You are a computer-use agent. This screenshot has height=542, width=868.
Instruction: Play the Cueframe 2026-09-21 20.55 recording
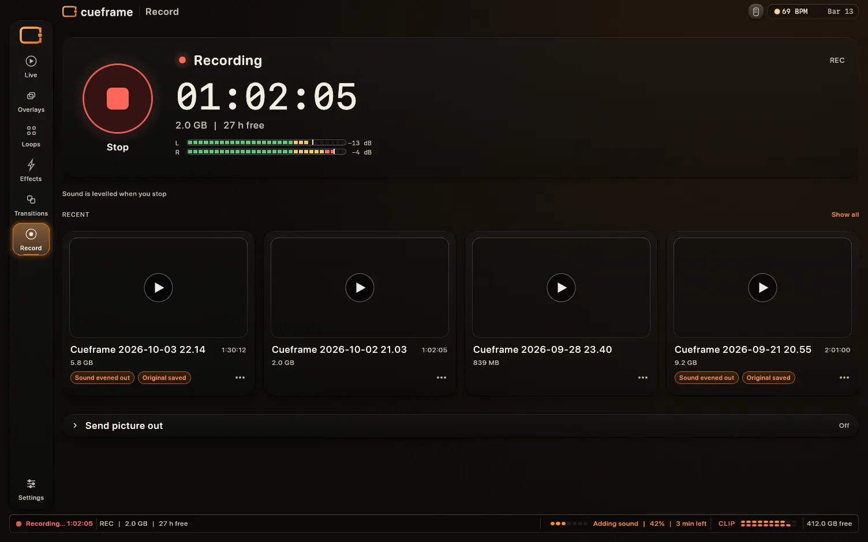coord(763,288)
